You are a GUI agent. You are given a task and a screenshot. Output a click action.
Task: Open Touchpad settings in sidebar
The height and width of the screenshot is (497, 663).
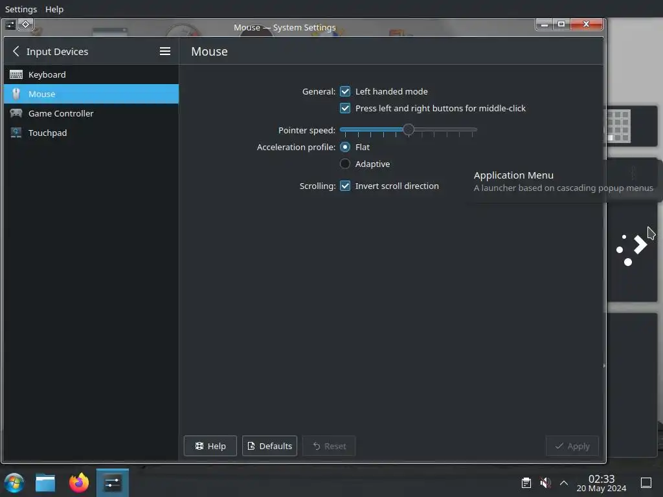coord(91,133)
